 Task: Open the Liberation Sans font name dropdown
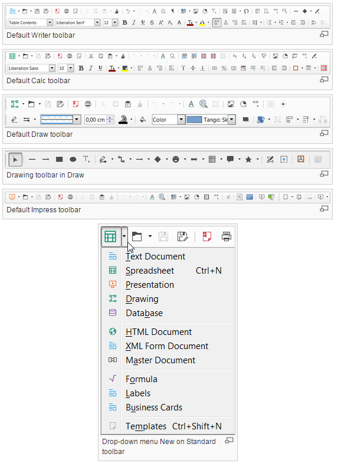tap(52, 68)
